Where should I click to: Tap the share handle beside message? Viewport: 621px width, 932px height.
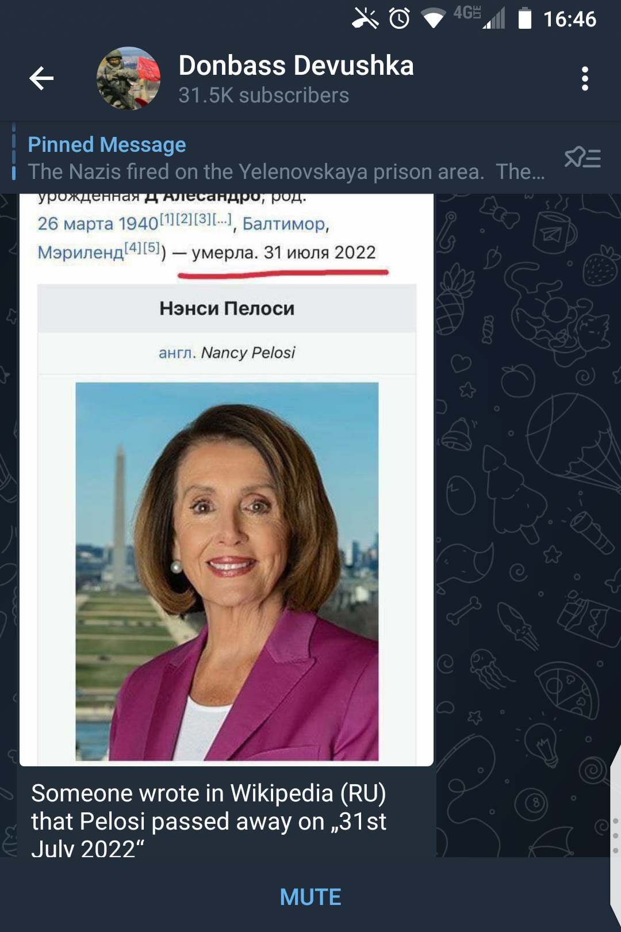point(615,834)
